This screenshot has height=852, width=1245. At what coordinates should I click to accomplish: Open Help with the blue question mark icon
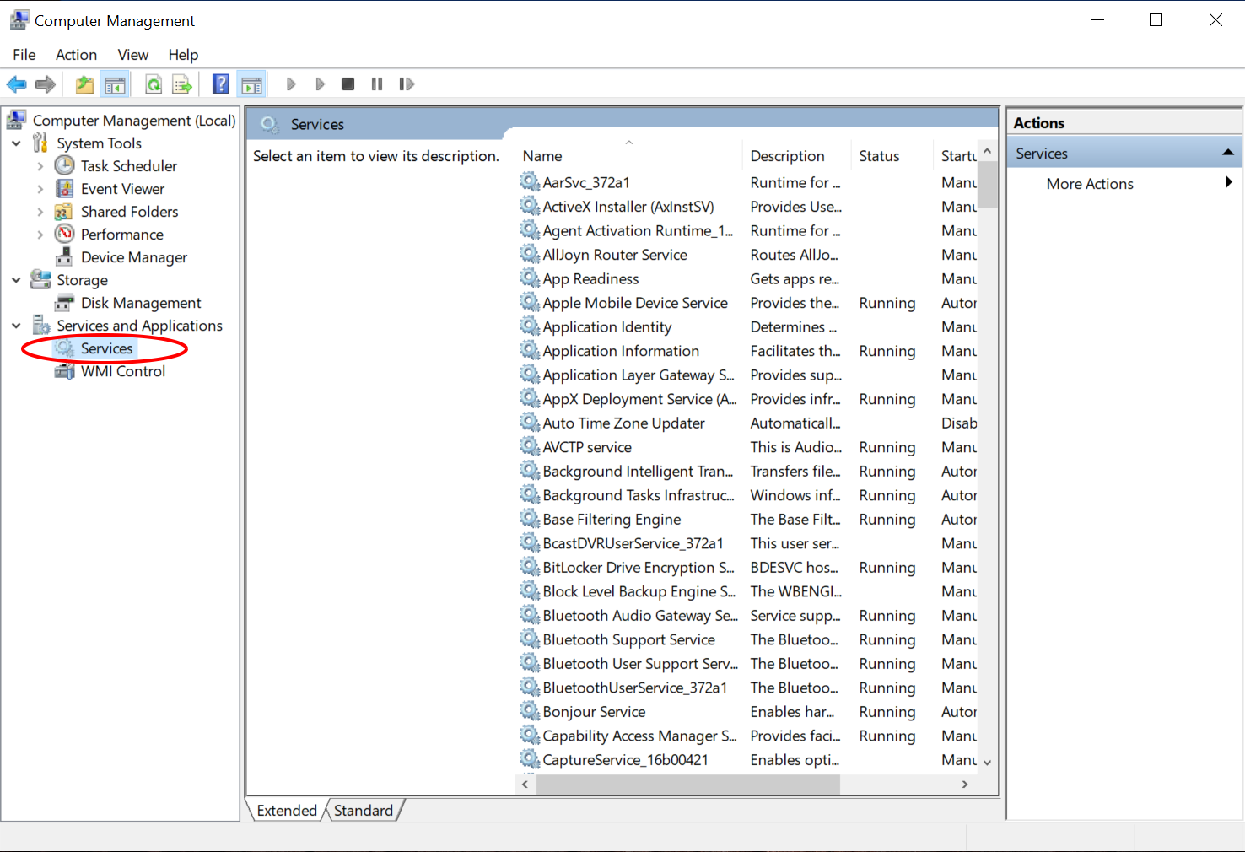[220, 84]
